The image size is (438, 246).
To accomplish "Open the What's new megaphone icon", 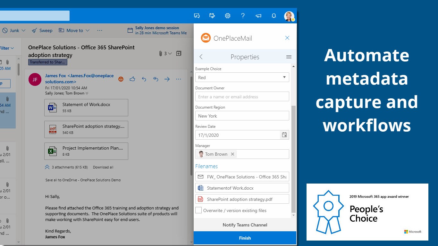I will (258, 16).
